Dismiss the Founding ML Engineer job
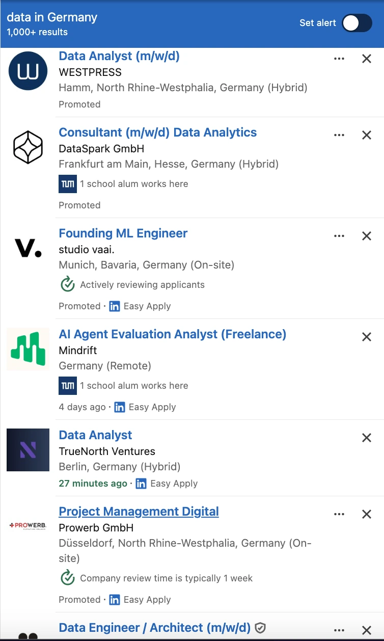The height and width of the screenshot is (641, 384). coord(366,236)
